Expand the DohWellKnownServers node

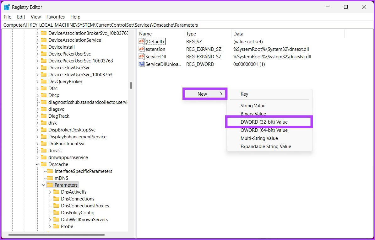tap(50, 220)
